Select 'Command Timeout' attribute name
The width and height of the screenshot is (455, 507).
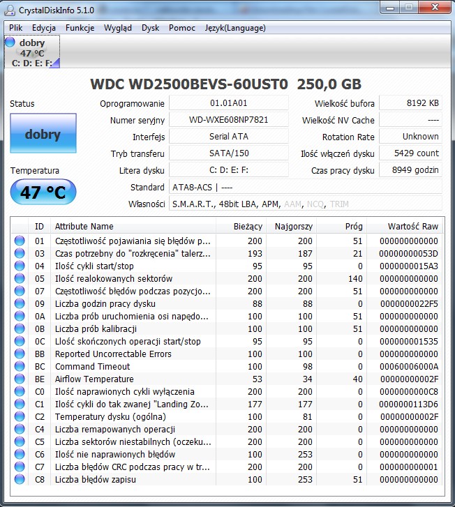click(x=92, y=366)
